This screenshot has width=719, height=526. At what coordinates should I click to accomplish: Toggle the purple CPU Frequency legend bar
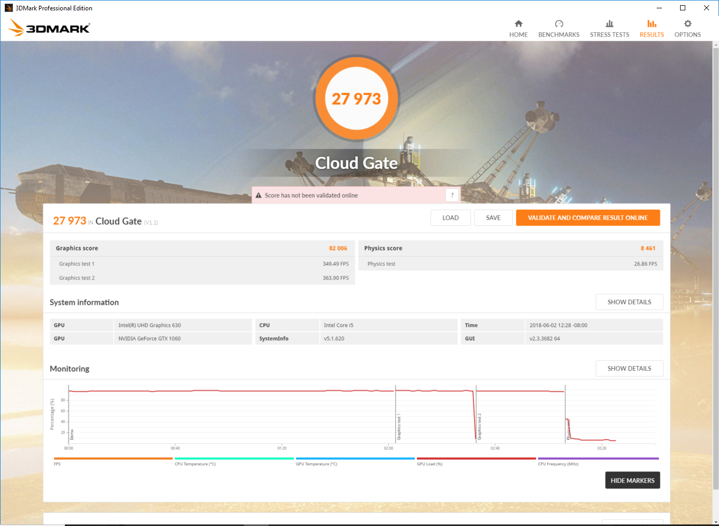(598, 458)
